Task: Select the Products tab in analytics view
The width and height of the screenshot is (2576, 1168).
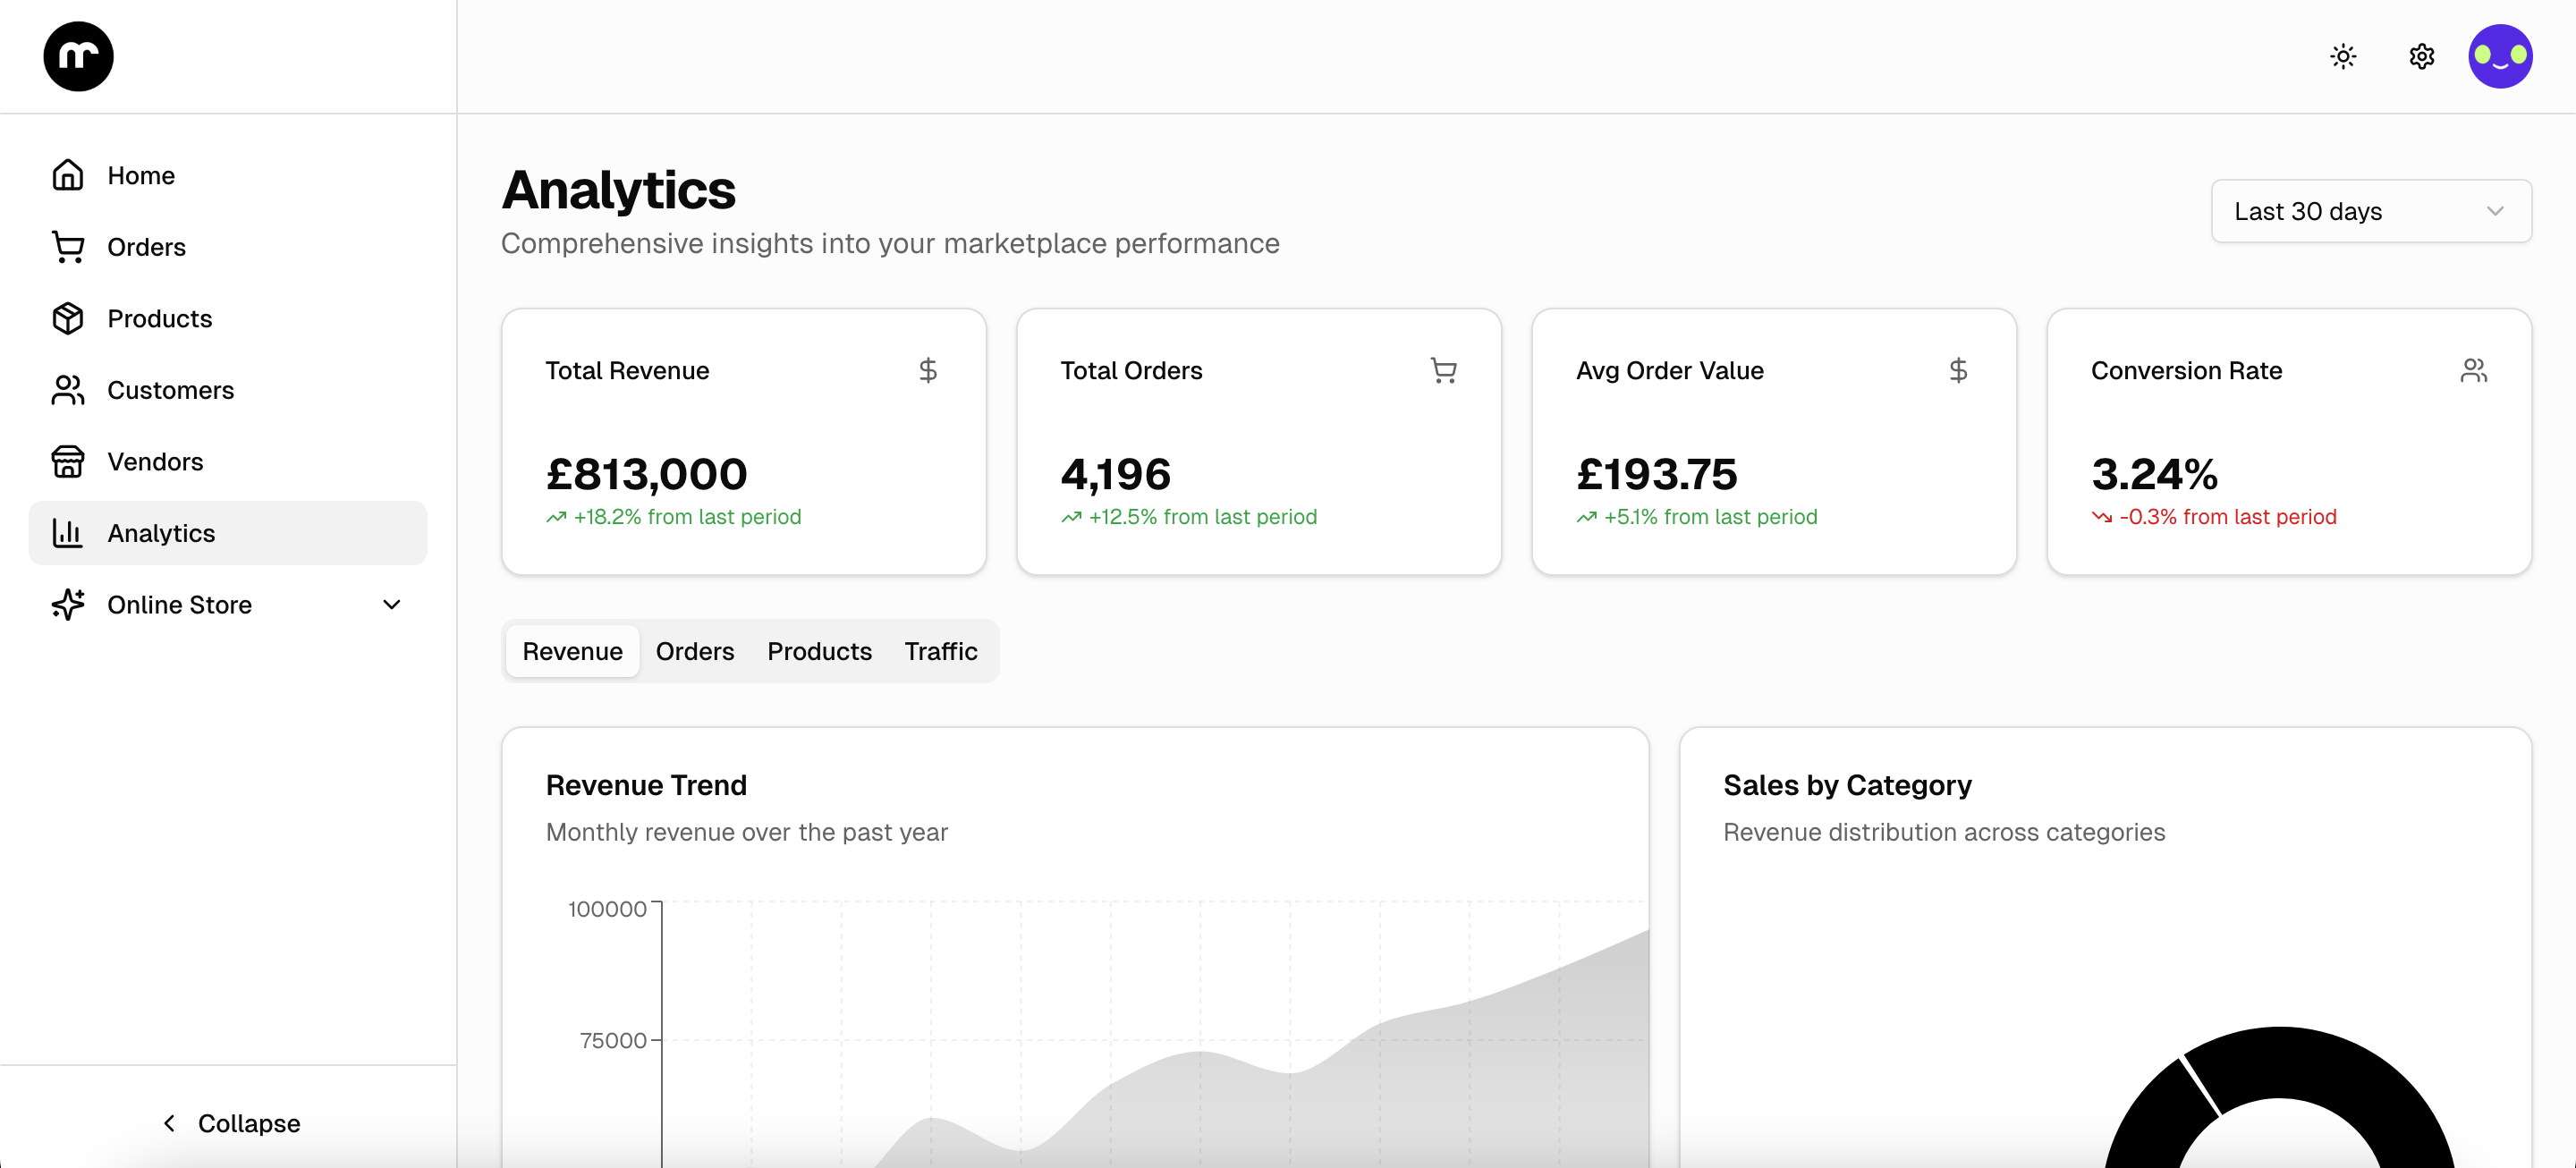Action: (819, 651)
